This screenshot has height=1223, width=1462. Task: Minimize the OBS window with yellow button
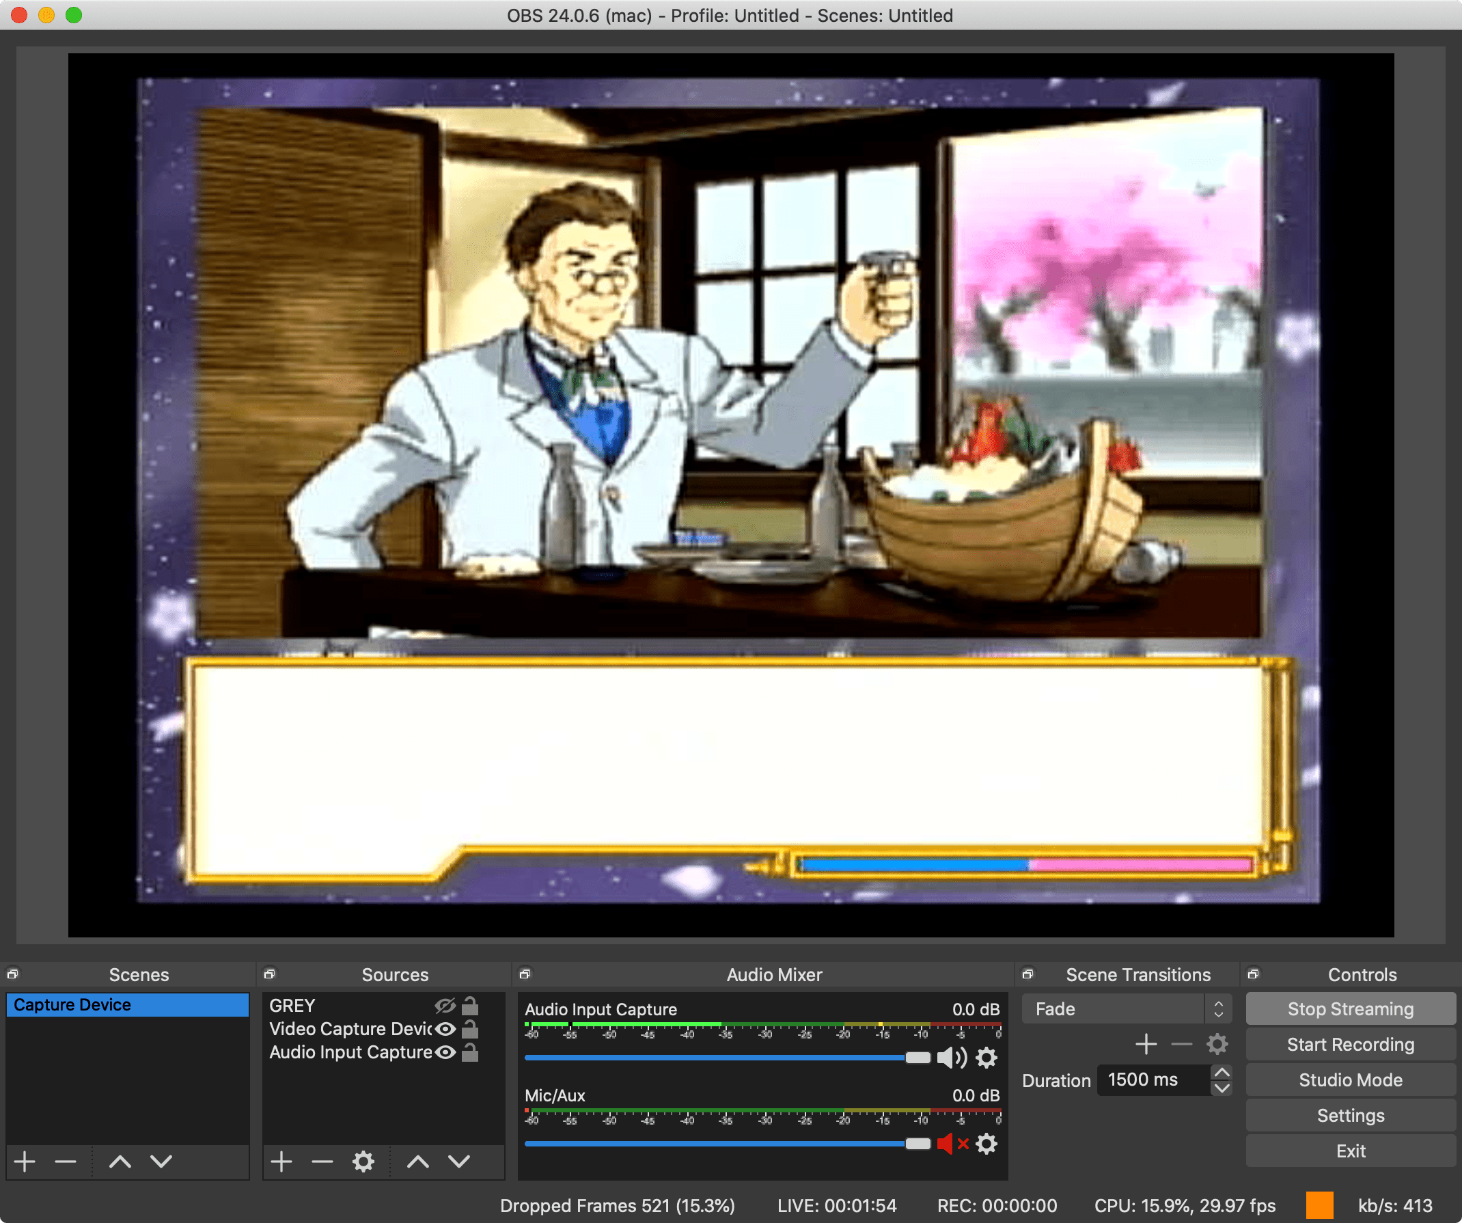(x=46, y=14)
